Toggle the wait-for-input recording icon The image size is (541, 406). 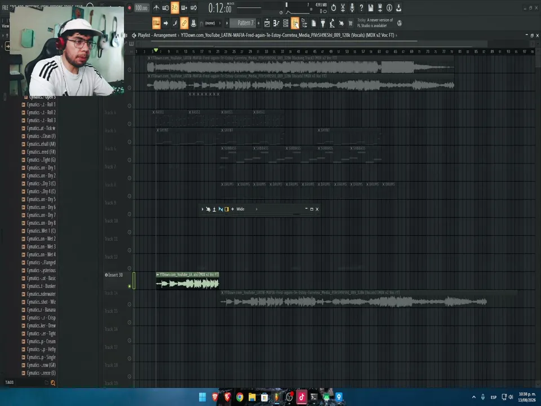(x=166, y=7)
